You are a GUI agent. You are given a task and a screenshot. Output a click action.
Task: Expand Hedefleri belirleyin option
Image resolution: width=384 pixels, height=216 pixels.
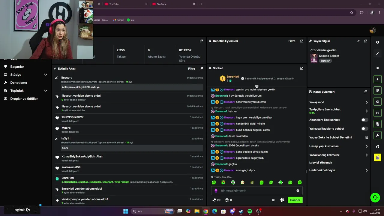coord(339,170)
